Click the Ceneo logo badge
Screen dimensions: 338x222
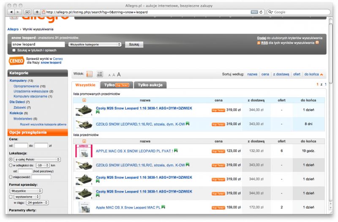[16, 61]
